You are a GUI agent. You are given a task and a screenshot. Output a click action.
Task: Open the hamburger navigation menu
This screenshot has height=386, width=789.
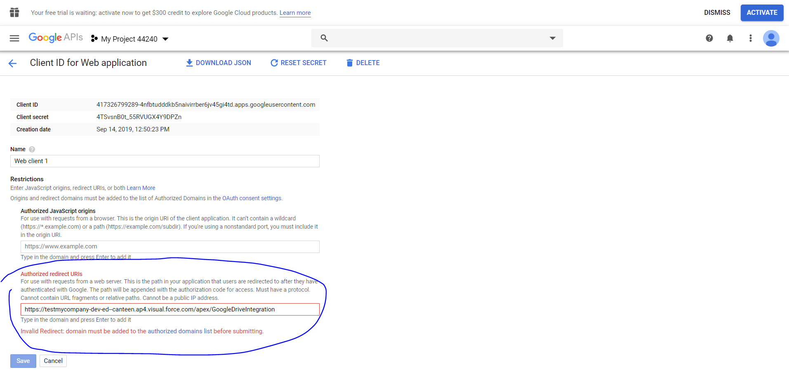click(x=14, y=38)
